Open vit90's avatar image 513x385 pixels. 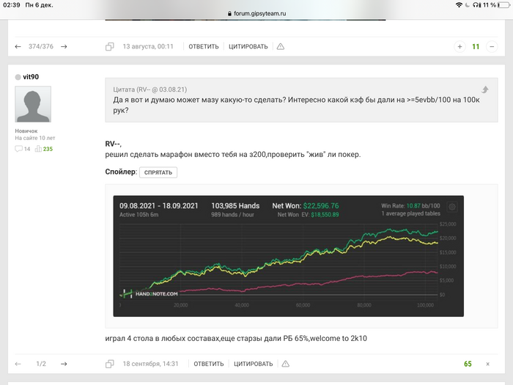[33, 104]
